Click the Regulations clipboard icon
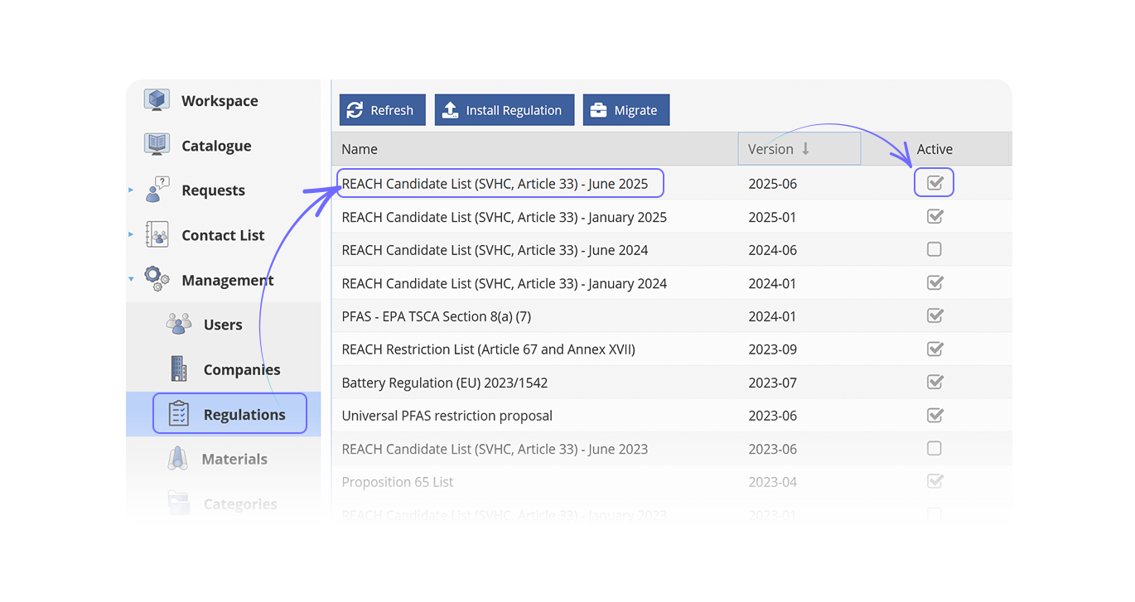This screenshot has height=602, width=1135. pyautogui.click(x=178, y=413)
